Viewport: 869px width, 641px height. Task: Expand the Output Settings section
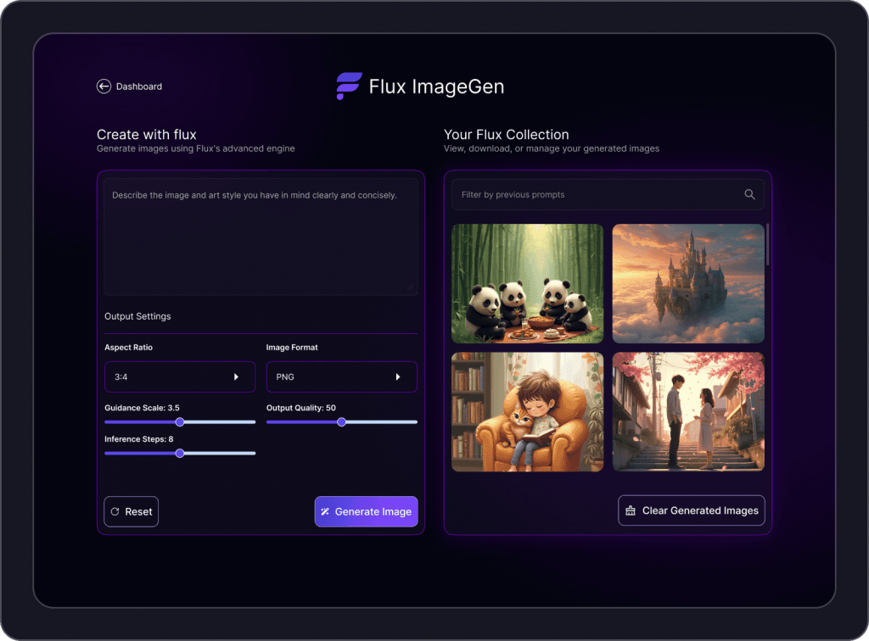tap(137, 316)
